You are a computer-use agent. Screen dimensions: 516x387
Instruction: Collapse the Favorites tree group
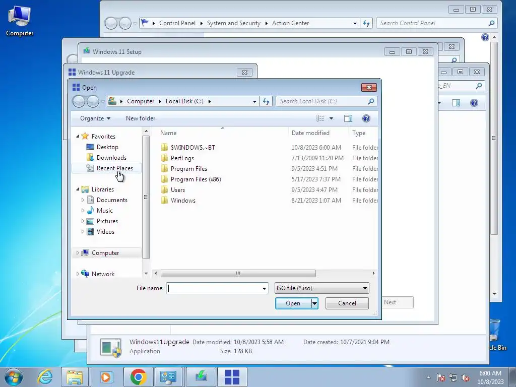tap(78, 136)
